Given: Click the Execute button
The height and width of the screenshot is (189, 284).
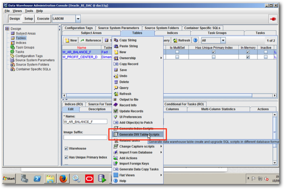Looking at the screenshot, I should pyautogui.click(x=43, y=18).
